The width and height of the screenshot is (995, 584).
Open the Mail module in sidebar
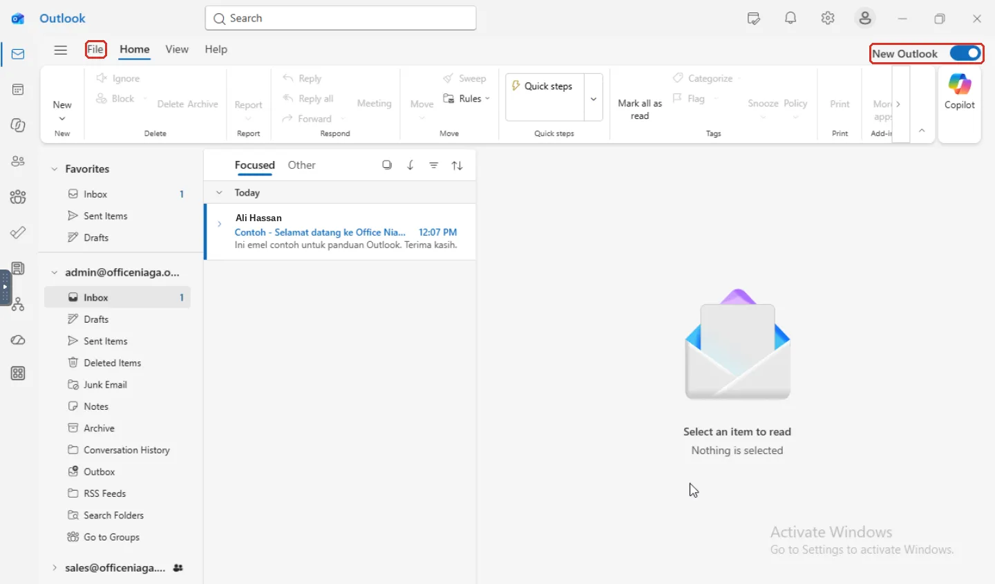[x=18, y=55]
